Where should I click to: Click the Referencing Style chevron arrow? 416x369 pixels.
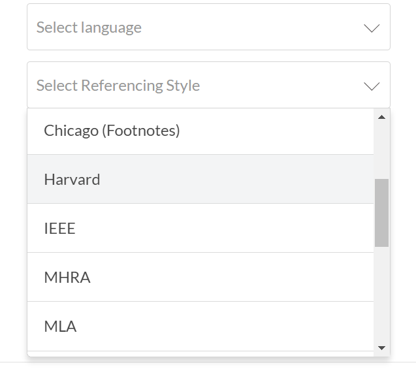[x=372, y=86]
